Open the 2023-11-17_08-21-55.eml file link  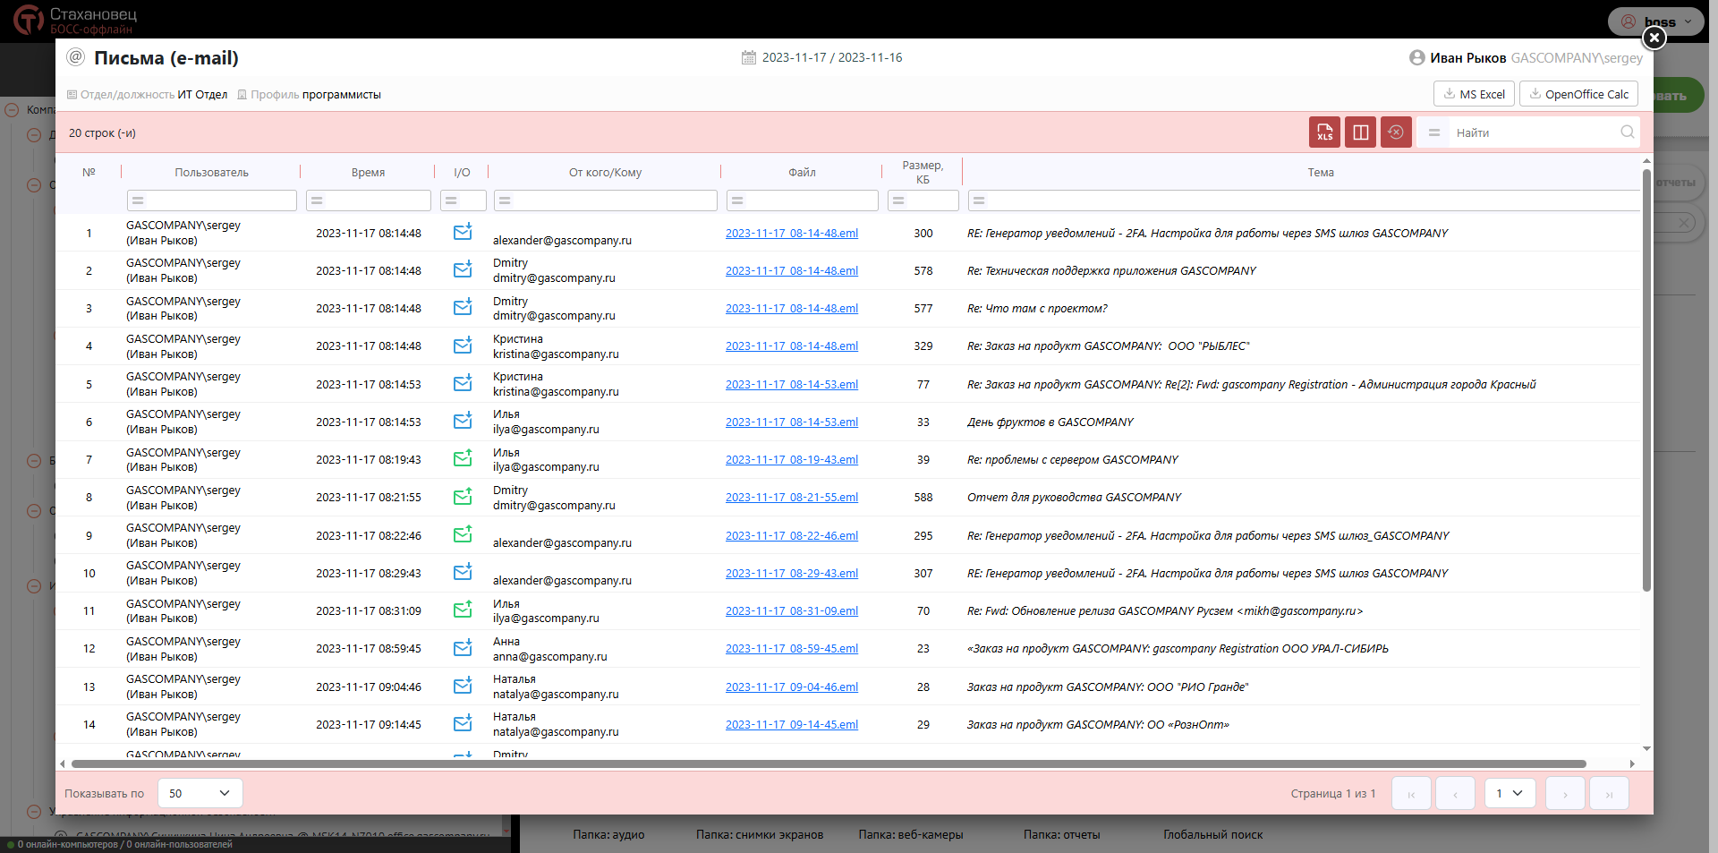(791, 497)
